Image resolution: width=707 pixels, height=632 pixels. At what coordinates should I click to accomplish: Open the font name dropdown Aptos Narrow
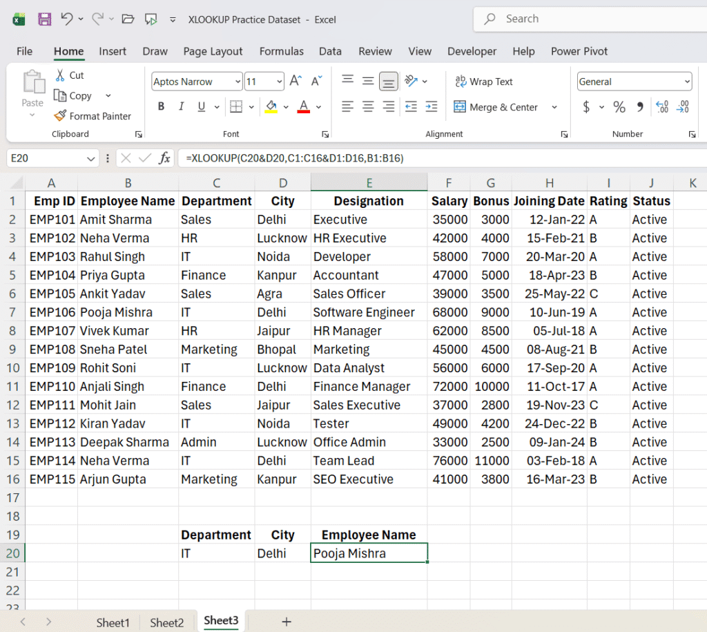[238, 82]
